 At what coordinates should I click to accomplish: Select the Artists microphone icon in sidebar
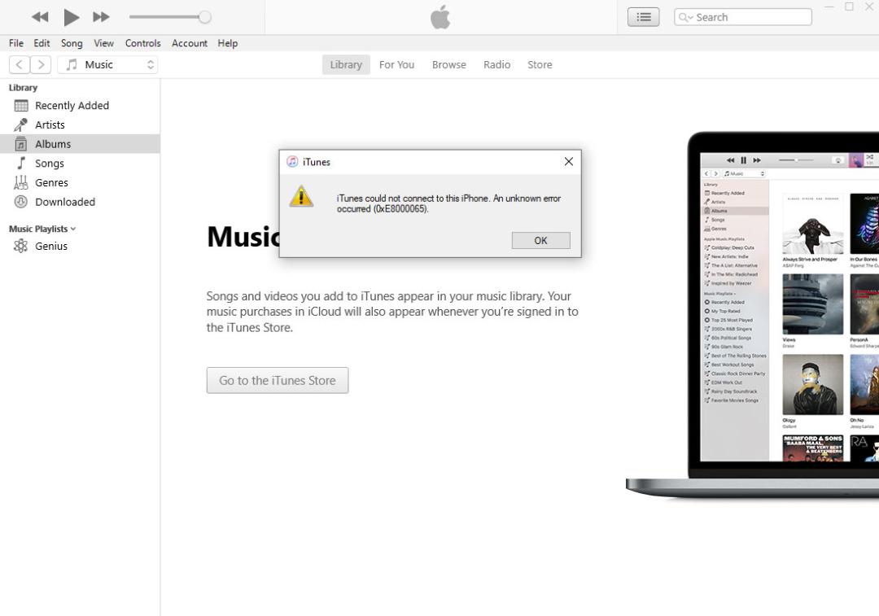(x=20, y=125)
